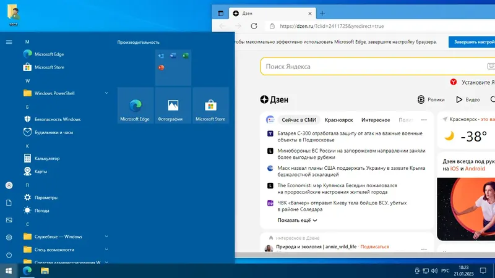Open Минобороны запорожском направлении headline
495x278 pixels.
351,154
